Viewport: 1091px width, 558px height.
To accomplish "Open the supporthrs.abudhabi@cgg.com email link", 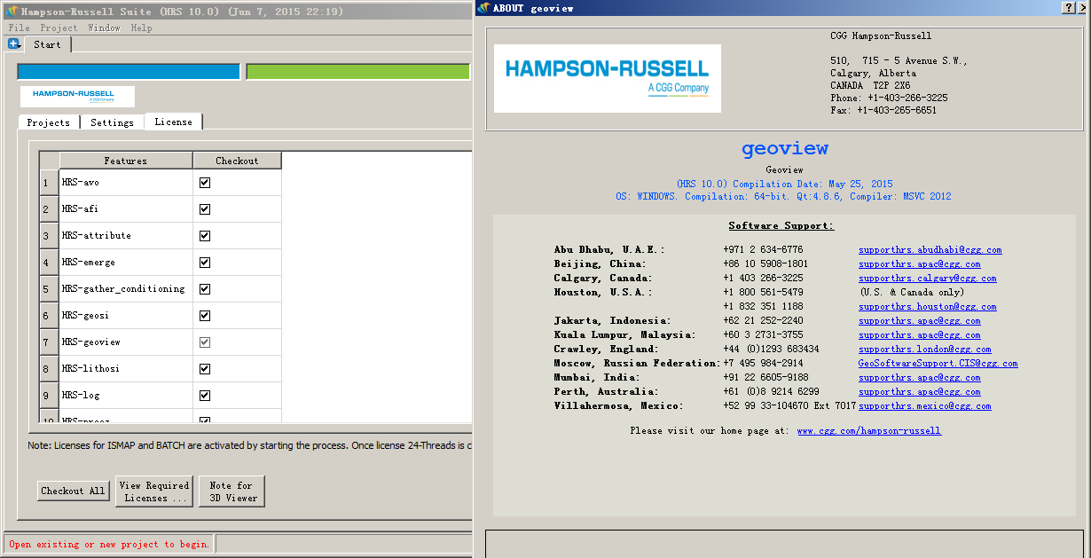I will [x=930, y=250].
